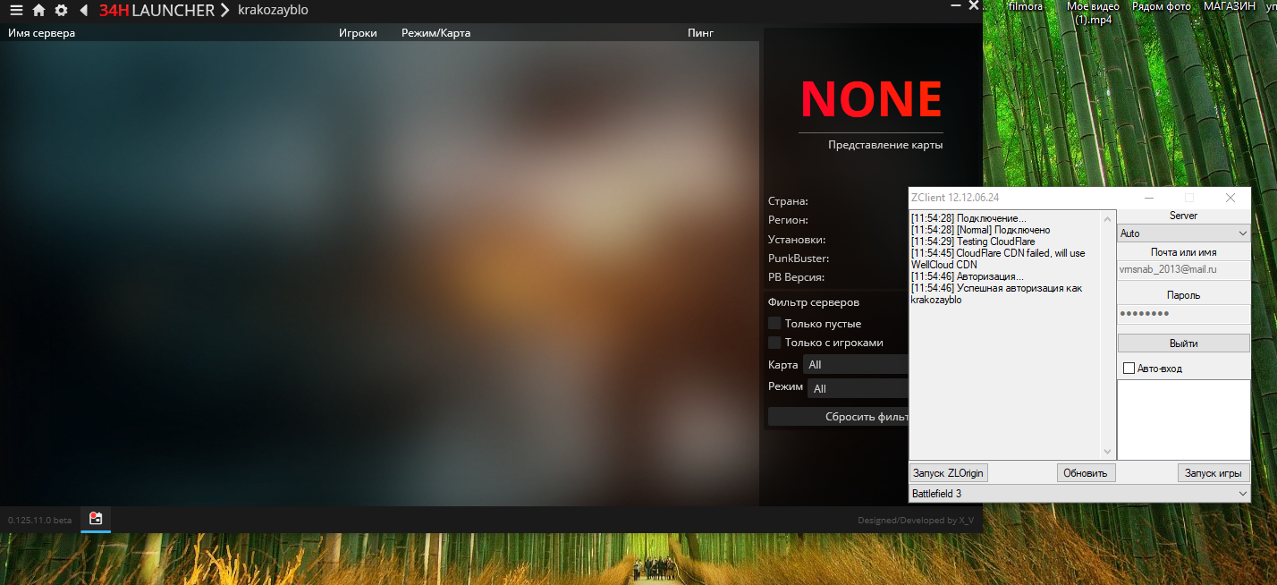Sort servers by the Игроки column header
The width and height of the screenshot is (1277, 585).
[x=358, y=33]
